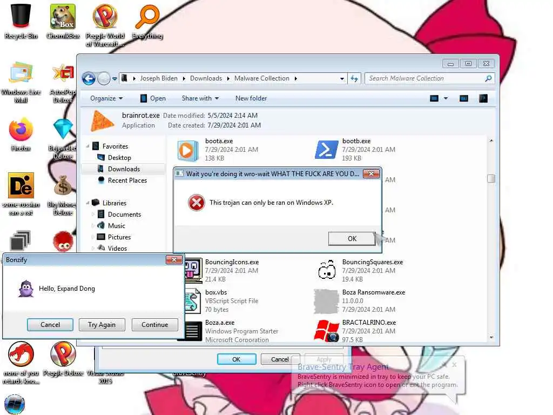The width and height of the screenshot is (553, 415).
Task: Click the Explorer Forward navigation arrow
Action: pyautogui.click(x=104, y=78)
